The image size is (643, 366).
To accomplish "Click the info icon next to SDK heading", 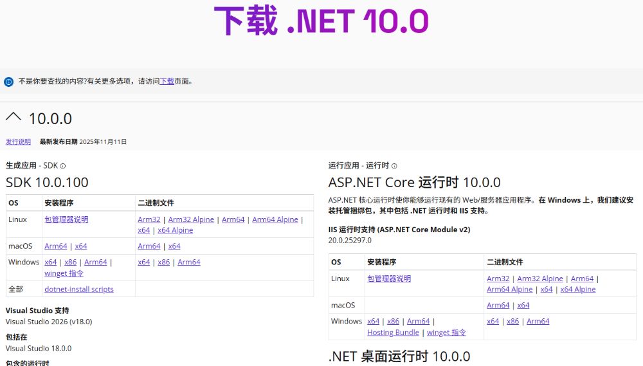I will click(x=63, y=166).
